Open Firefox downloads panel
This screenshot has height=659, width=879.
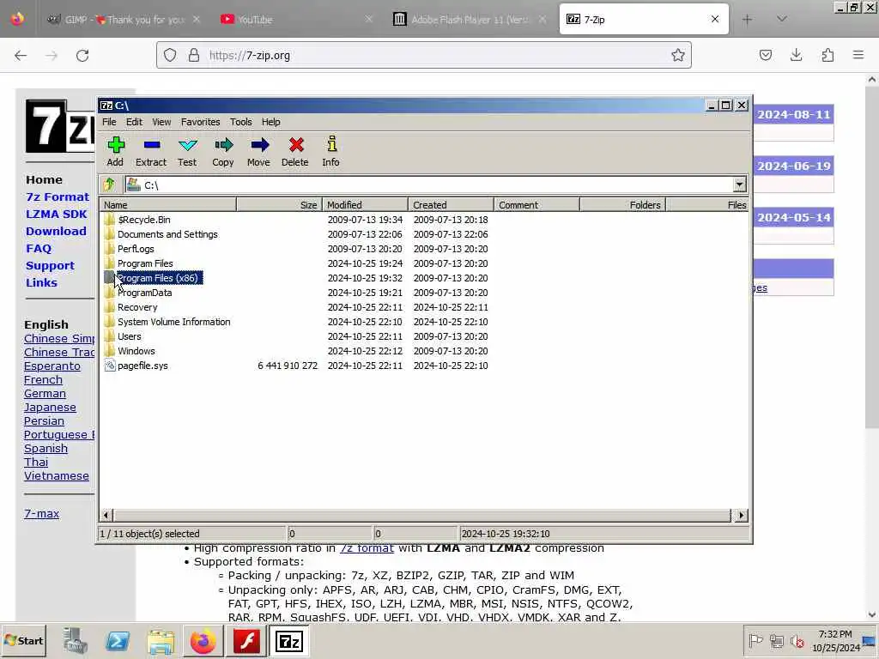(x=796, y=55)
